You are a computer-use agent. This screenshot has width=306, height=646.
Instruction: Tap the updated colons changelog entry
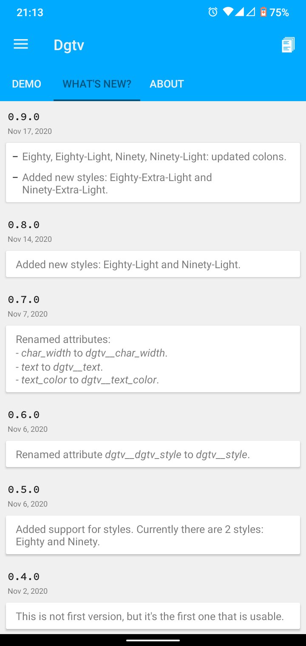click(154, 157)
